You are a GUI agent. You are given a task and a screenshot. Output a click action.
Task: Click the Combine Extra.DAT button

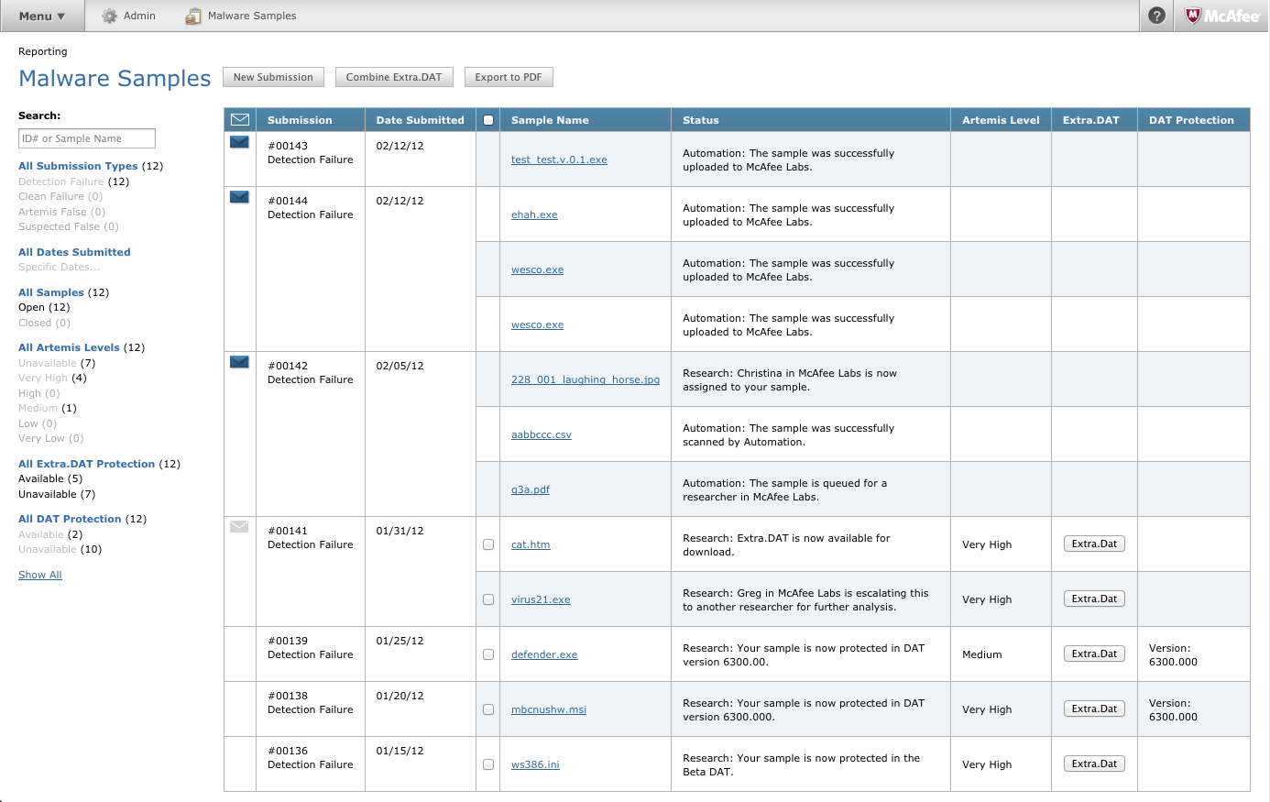click(x=394, y=77)
